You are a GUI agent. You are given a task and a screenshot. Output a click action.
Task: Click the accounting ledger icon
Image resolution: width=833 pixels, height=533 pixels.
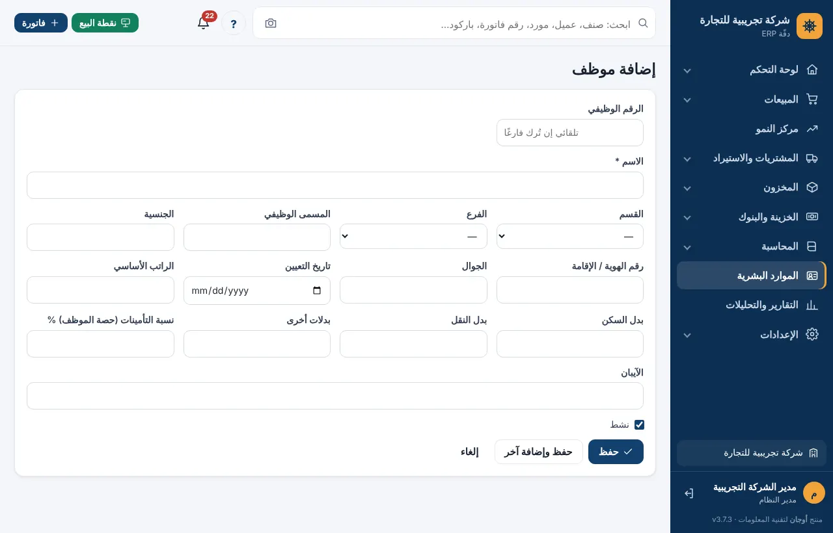812,246
